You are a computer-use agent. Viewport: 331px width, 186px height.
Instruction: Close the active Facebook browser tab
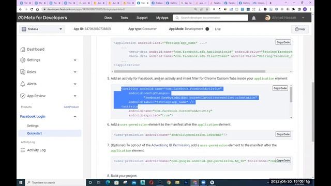point(147,3)
